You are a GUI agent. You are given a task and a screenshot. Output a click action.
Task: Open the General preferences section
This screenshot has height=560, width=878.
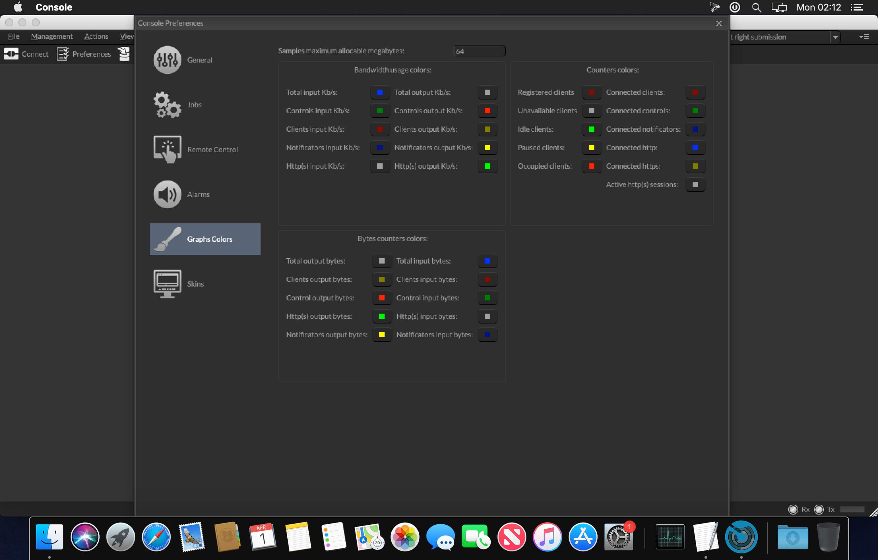[x=167, y=60]
